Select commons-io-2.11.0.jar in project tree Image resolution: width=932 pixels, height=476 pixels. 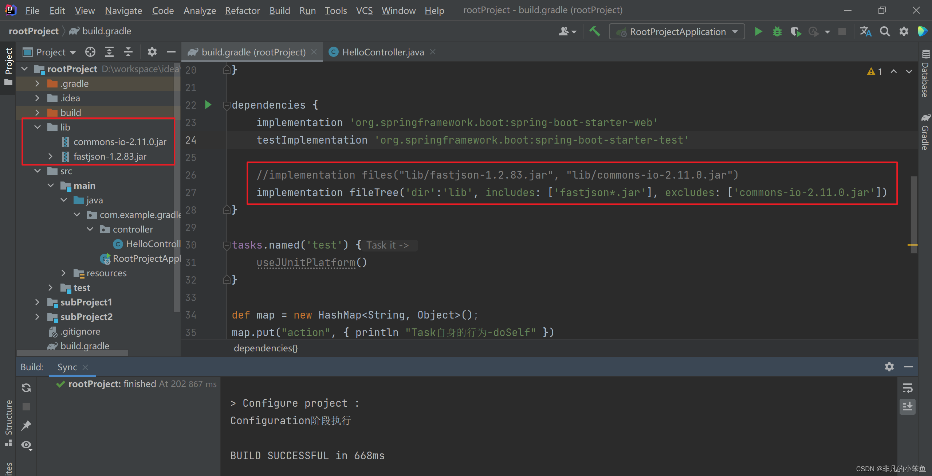(120, 142)
